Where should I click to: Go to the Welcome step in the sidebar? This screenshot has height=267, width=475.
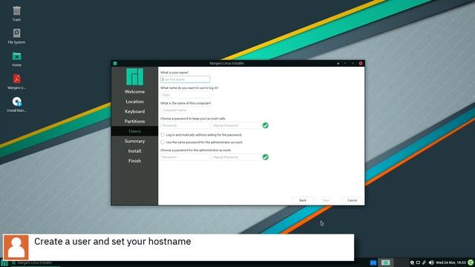[134, 92]
